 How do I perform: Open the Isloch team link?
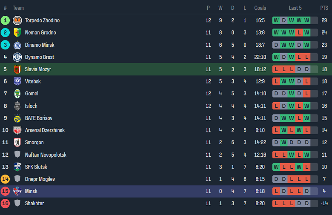(x=31, y=106)
